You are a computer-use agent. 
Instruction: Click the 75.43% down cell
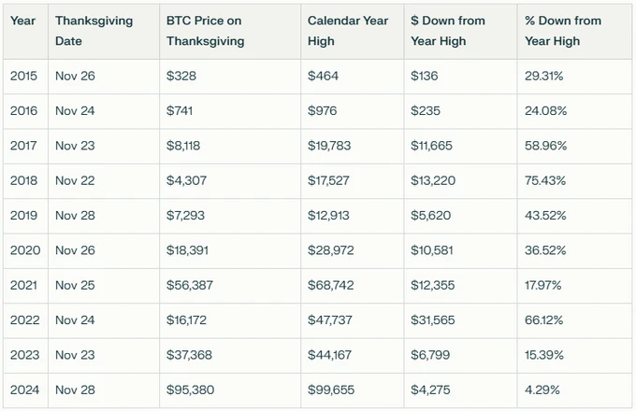click(x=544, y=181)
